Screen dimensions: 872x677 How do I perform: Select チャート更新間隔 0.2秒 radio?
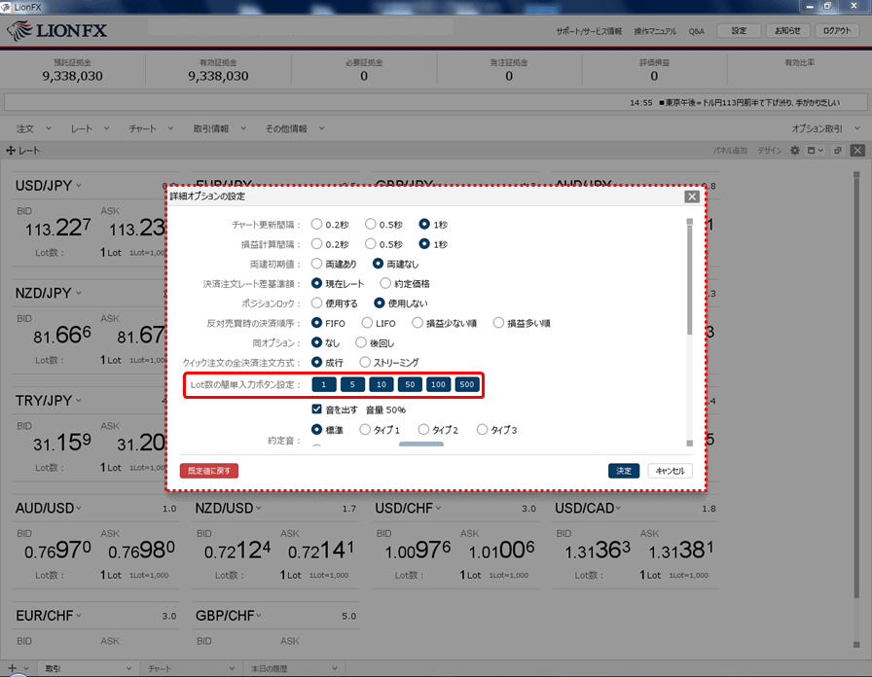[316, 224]
